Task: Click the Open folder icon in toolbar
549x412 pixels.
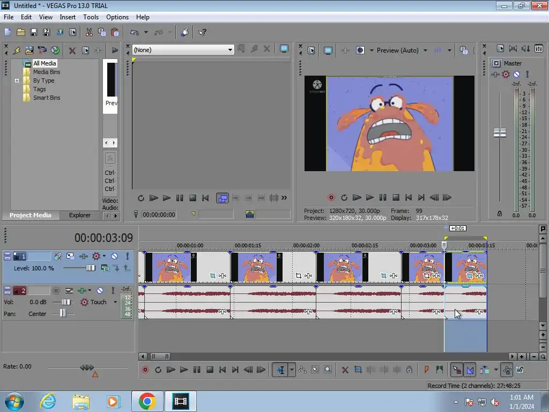Action: pyautogui.click(x=21, y=32)
